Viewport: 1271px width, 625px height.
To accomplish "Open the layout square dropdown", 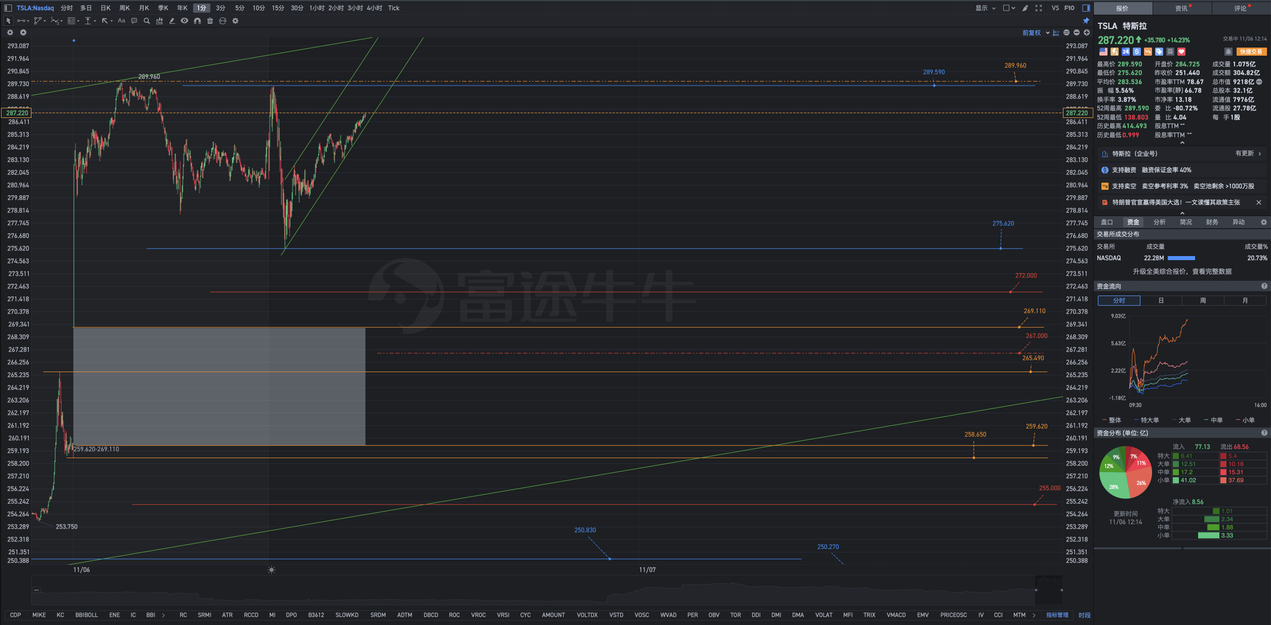I will [x=1009, y=8].
